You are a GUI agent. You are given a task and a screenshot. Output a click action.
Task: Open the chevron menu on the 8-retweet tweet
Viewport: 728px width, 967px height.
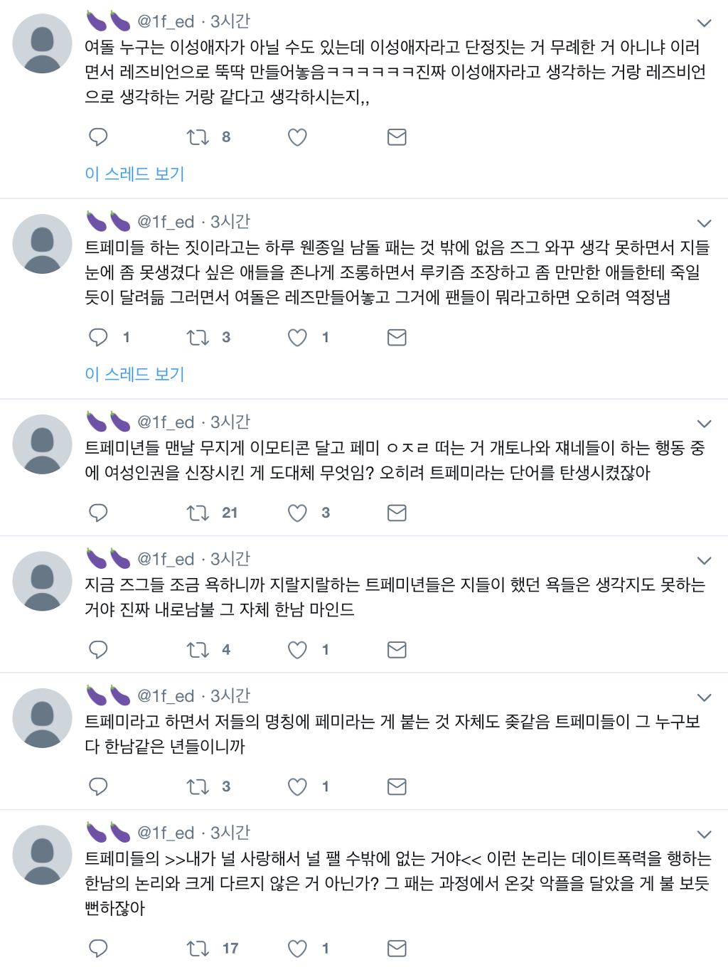click(704, 23)
